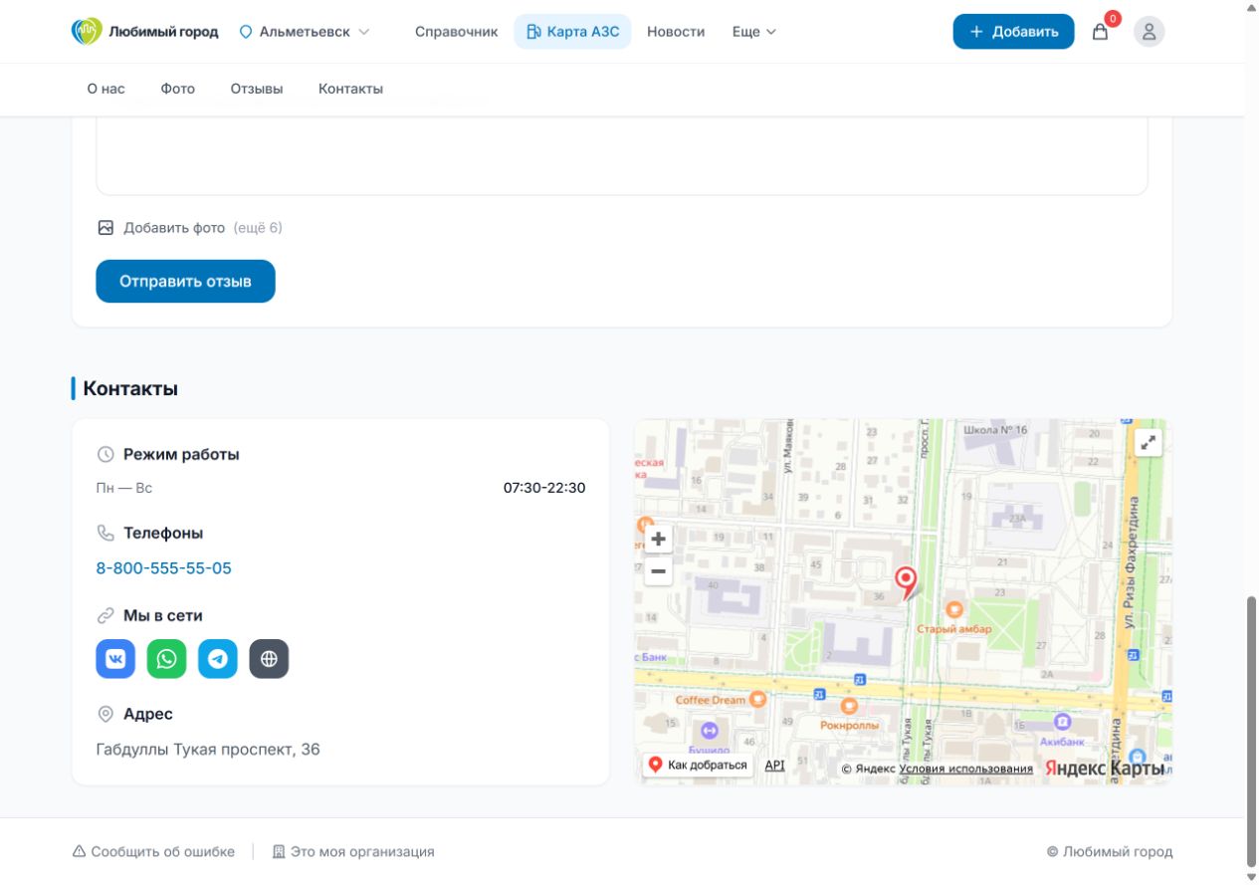Screen dimensions: 1259x885
Task: Click Это моя организация link
Action: pos(353,852)
